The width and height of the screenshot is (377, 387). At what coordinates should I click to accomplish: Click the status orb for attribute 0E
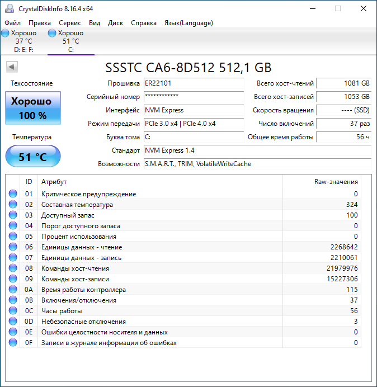(13, 332)
